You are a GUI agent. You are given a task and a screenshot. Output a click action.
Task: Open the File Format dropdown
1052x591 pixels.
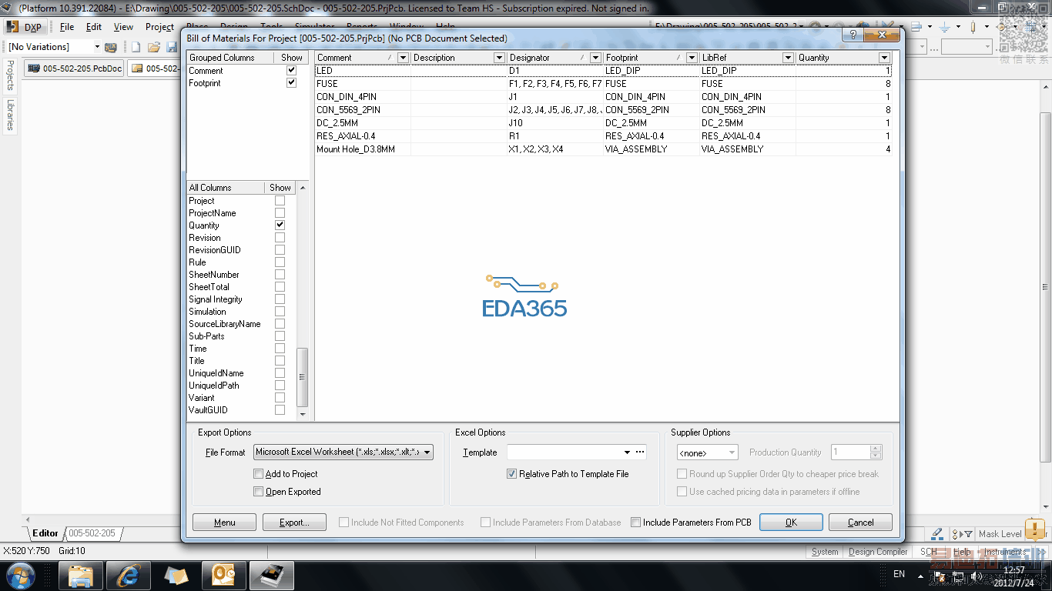click(x=427, y=452)
